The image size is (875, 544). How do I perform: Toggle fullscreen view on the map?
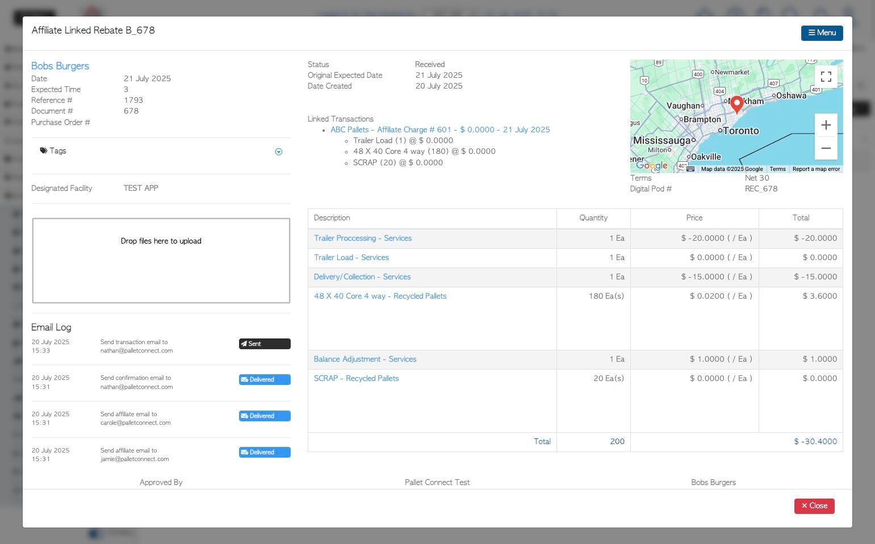(826, 77)
